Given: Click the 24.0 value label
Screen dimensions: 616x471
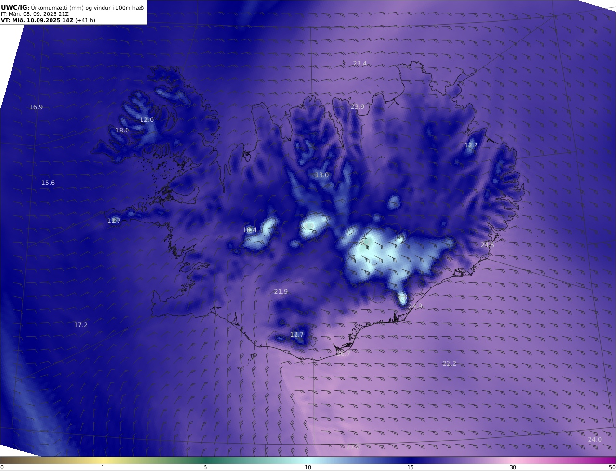Looking at the screenshot, I should 595,439.
